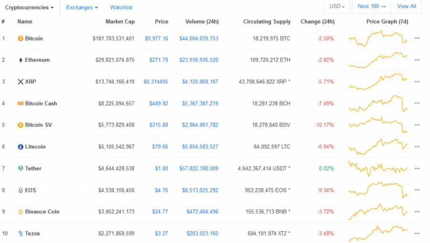Open the Tezos name link
The width and height of the screenshot is (430, 243).
32,233
